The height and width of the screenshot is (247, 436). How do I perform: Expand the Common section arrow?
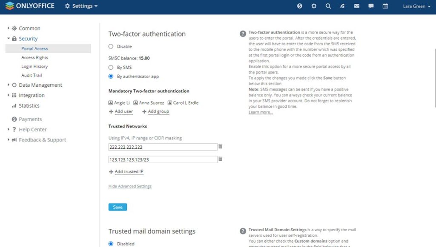[9, 28]
